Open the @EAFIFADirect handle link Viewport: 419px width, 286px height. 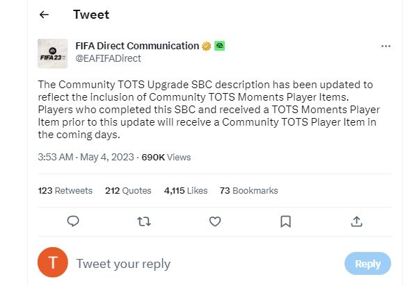pyautogui.click(x=108, y=58)
